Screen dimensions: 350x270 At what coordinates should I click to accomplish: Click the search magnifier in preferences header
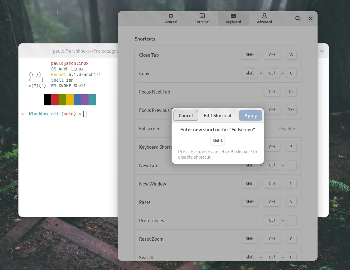click(x=298, y=18)
